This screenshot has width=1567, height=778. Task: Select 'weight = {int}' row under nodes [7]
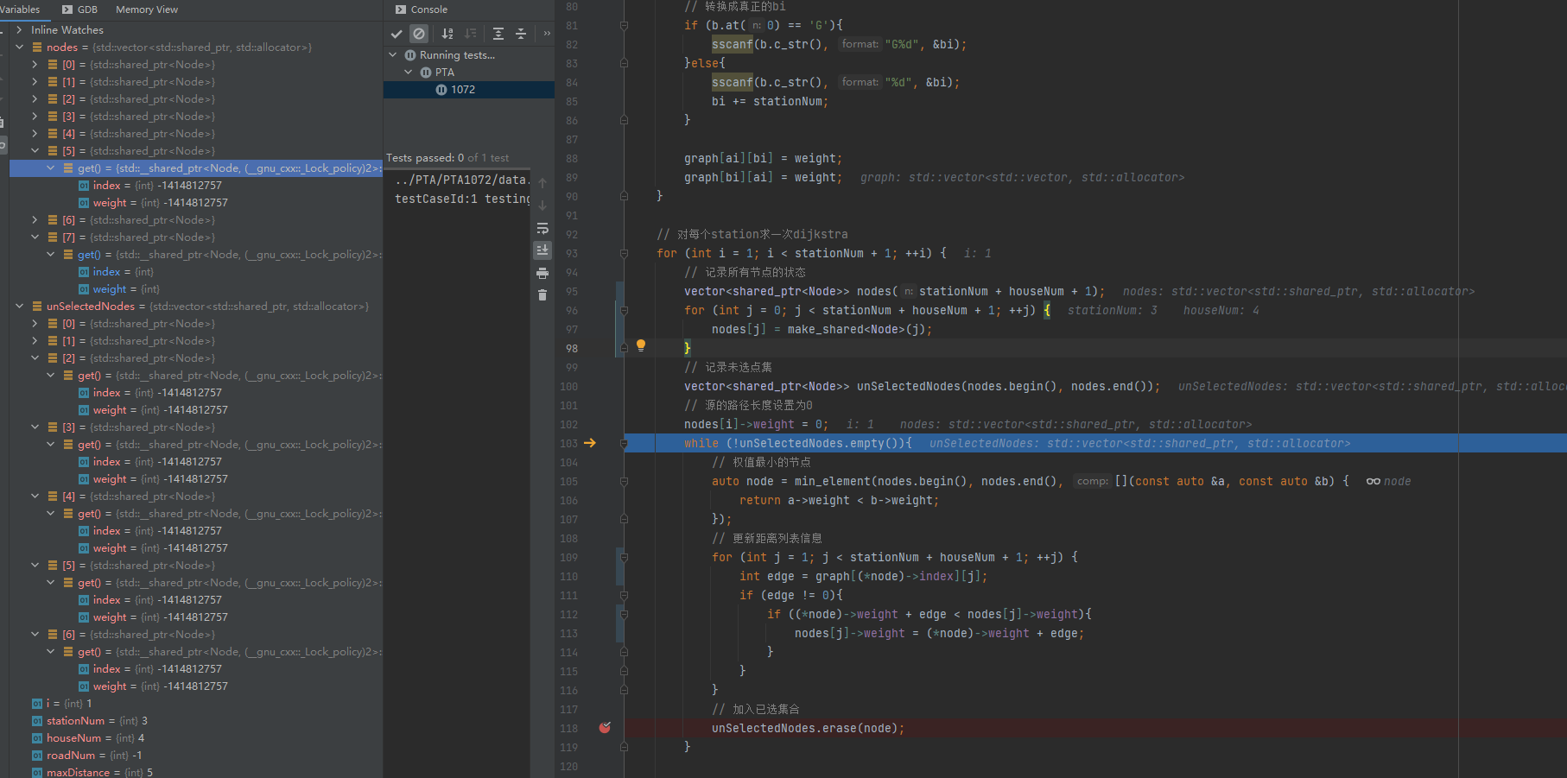pyautogui.click(x=119, y=289)
